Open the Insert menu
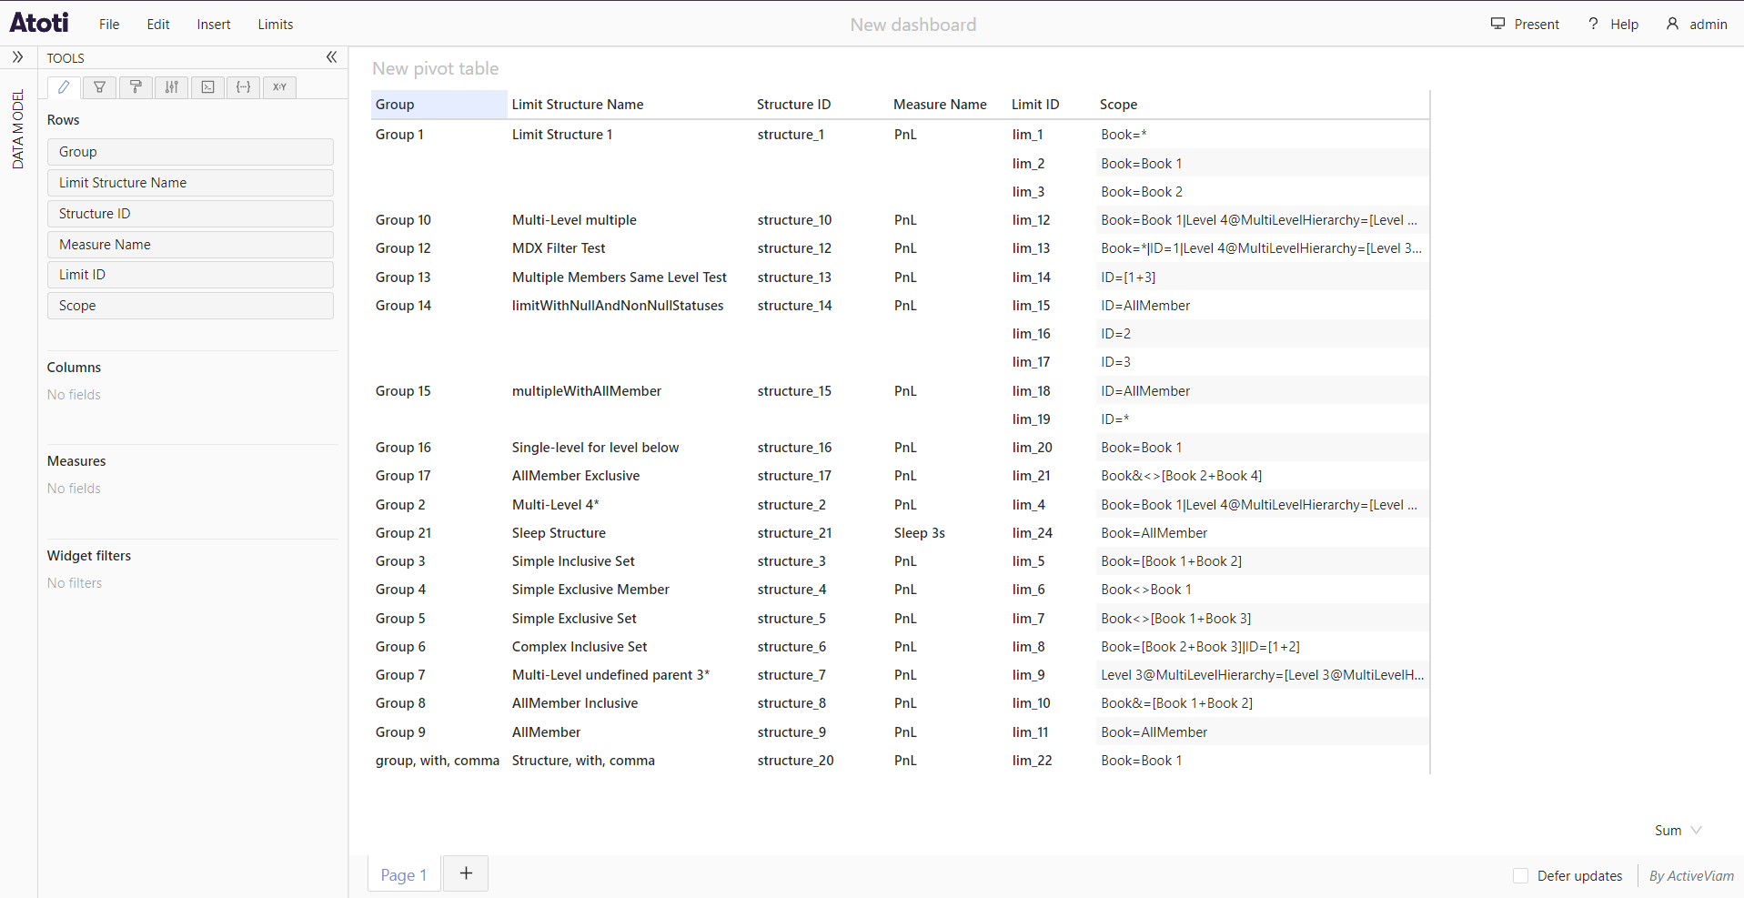Screen dimensions: 1744x898 click(214, 25)
